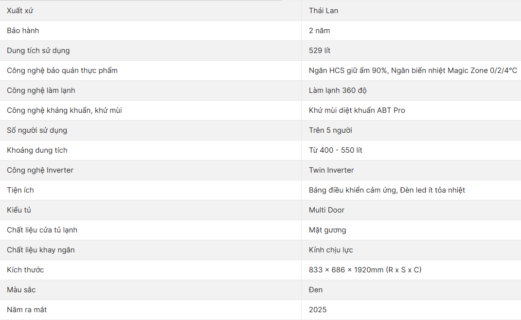Click the 'Làm lạnh 360 độ' value
The height and width of the screenshot is (320, 521).
(339, 90)
